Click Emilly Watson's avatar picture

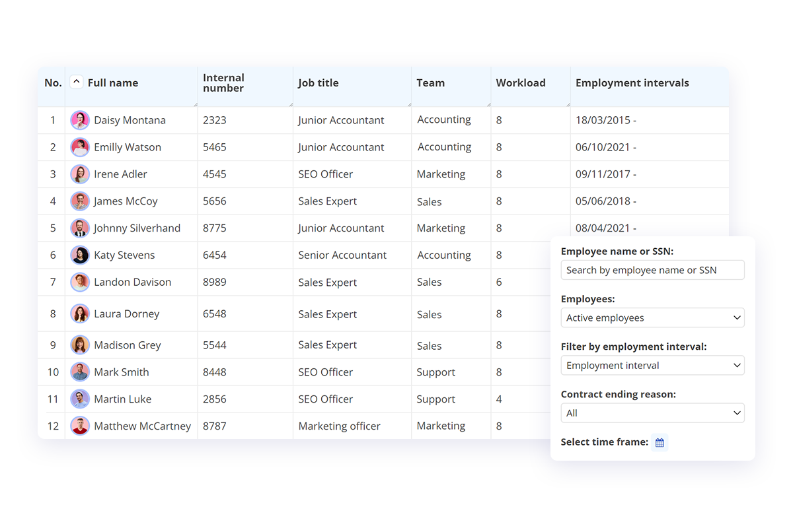pyautogui.click(x=80, y=147)
